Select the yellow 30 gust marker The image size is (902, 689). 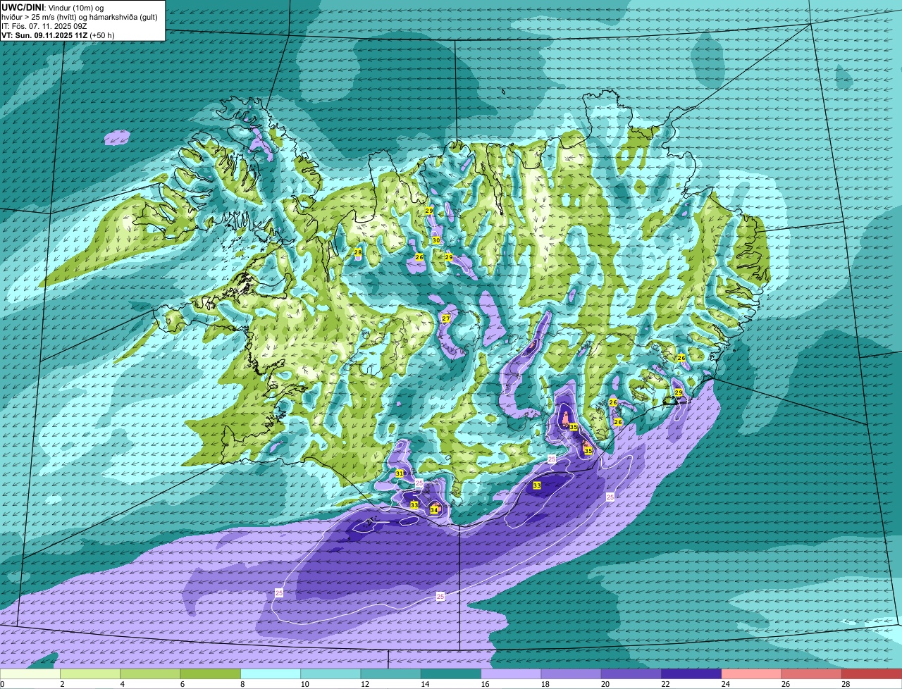(436, 240)
